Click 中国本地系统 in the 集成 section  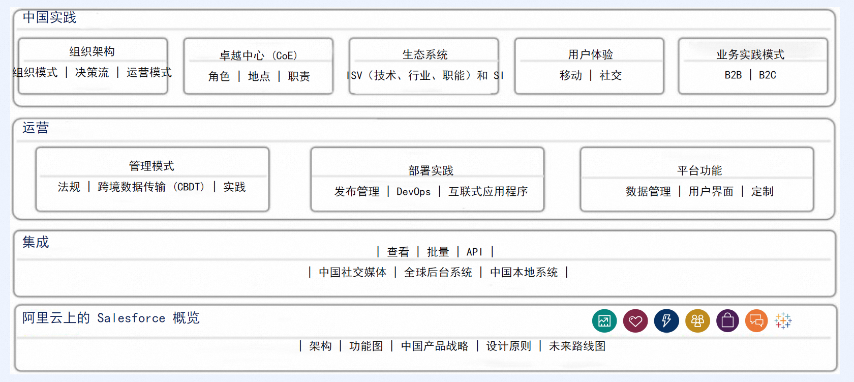[x=524, y=272]
